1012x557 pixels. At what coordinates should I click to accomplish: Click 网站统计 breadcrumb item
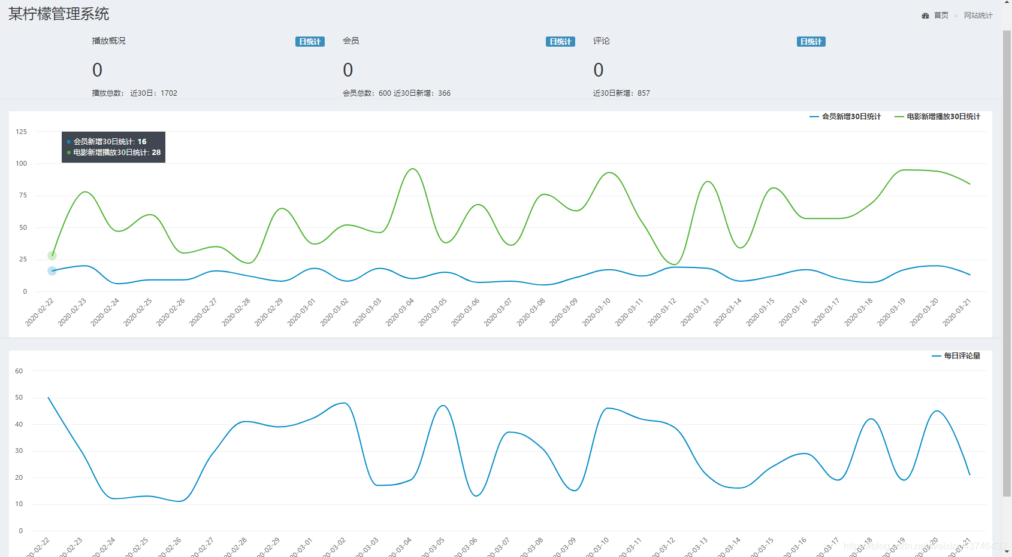pyautogui.click(x=978, y=16)
